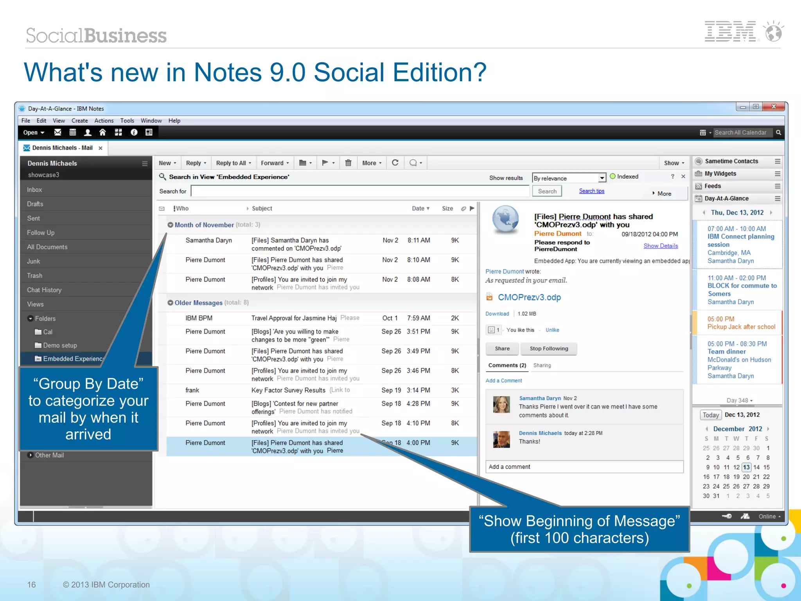Viewport: 801px width, 601px height.
Task: Go to next month in mini calendar
Action: click(768, 429)
